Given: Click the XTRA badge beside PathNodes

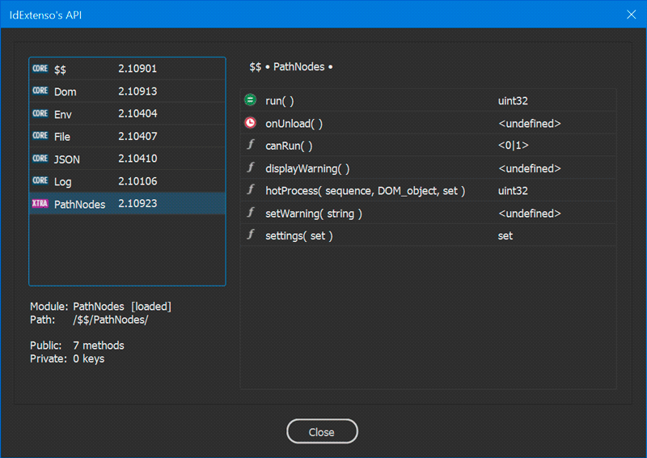Looking at the screenshot, I should point(40,204).
